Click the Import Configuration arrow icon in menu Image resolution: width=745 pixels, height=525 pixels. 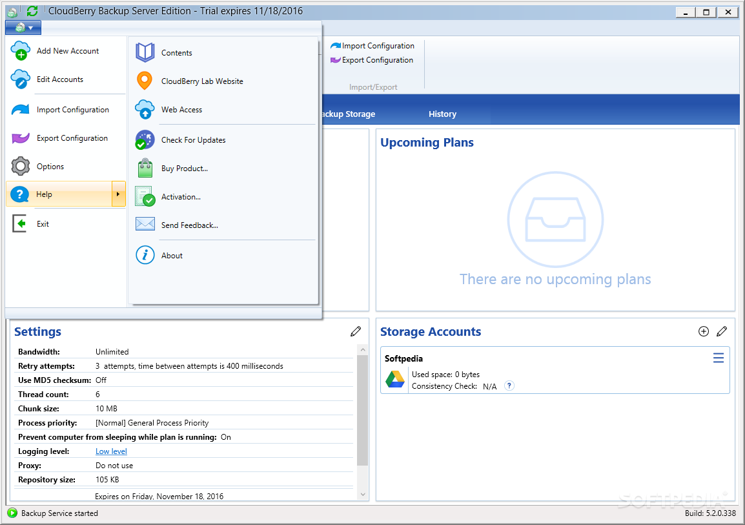point(21,110)
